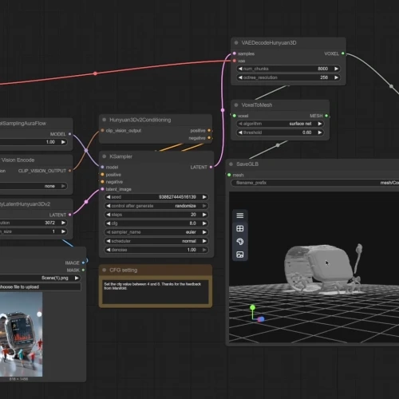Collapse the KSampler node with its title dot
The width and height of the screenshot is (399, 399).
coord(105,156)
